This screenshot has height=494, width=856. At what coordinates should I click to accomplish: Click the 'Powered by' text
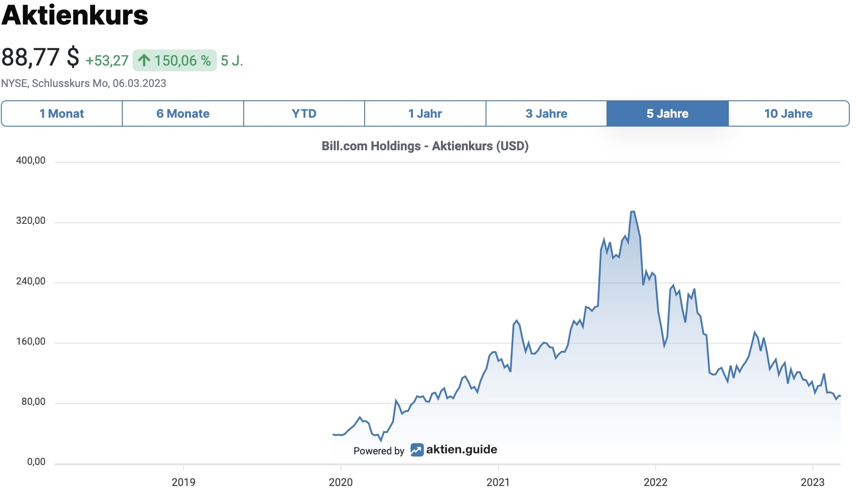click(379, 451)
